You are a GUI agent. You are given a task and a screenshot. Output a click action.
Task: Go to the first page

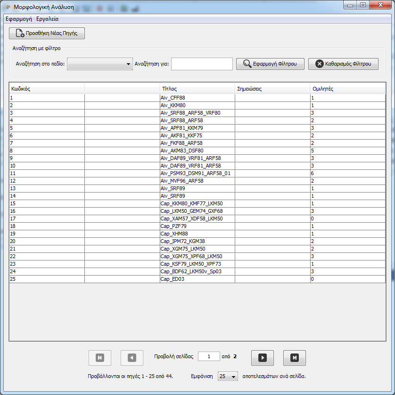coord(100,358)
